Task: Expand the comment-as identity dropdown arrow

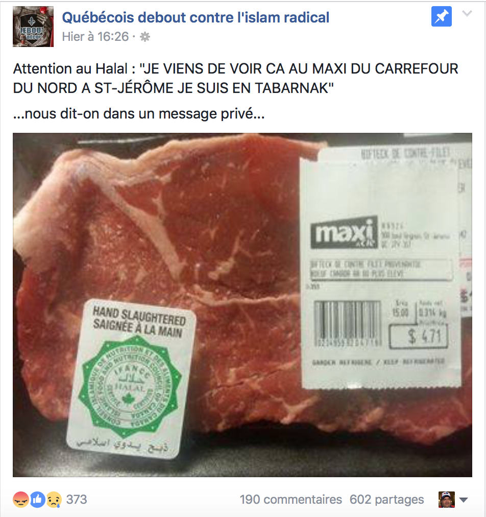Action: (x=464, y=500)
